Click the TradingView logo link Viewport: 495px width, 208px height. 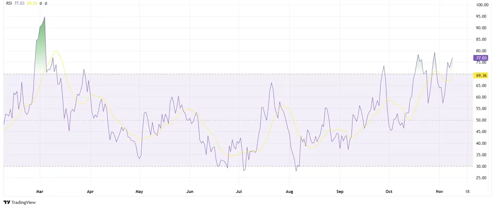click(19, 202)
